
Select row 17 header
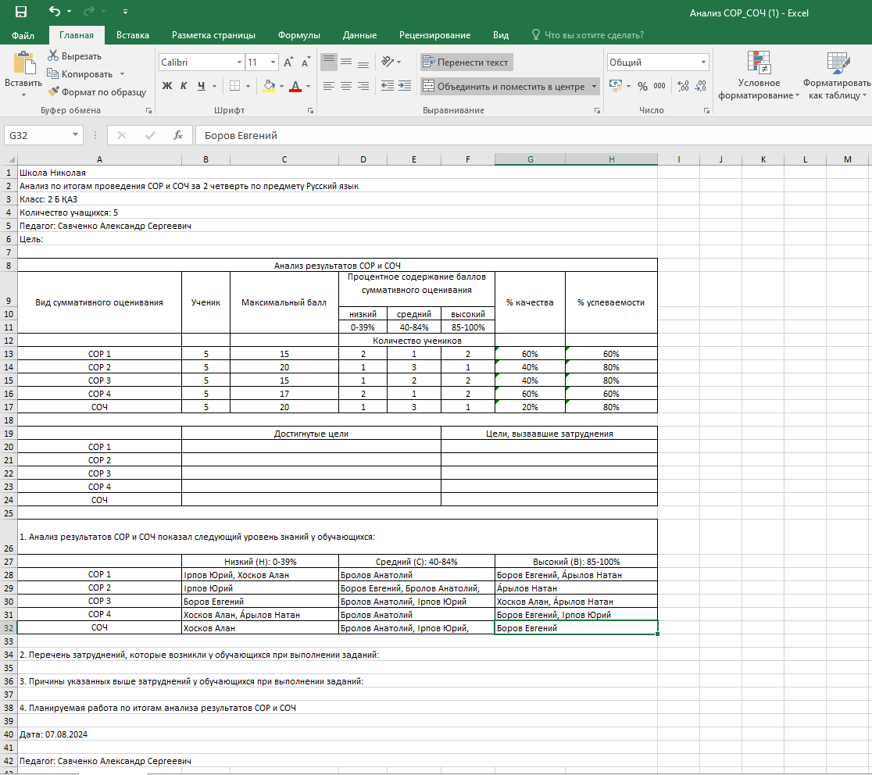point(9,407)
